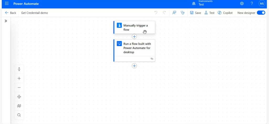Select the Manually trigger a flow card
Viewport: 269px width, 124px height.
(134, 27)
